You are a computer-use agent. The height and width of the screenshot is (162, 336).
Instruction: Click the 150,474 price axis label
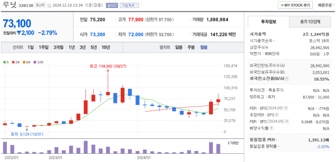coord(230,66)
